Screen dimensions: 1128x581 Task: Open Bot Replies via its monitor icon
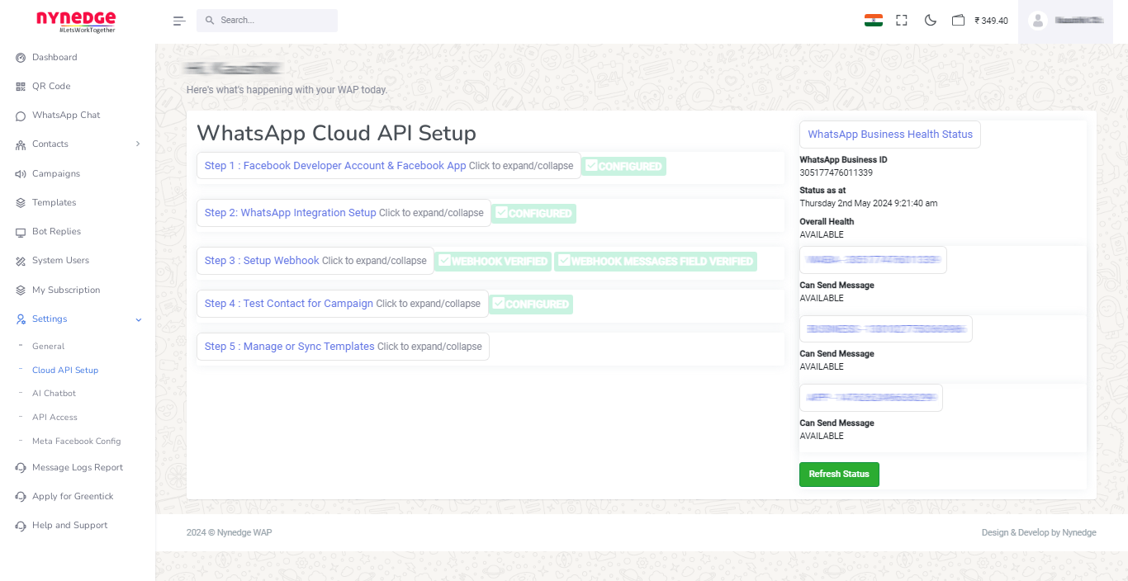pyautogui.click(x=21, y=232)
